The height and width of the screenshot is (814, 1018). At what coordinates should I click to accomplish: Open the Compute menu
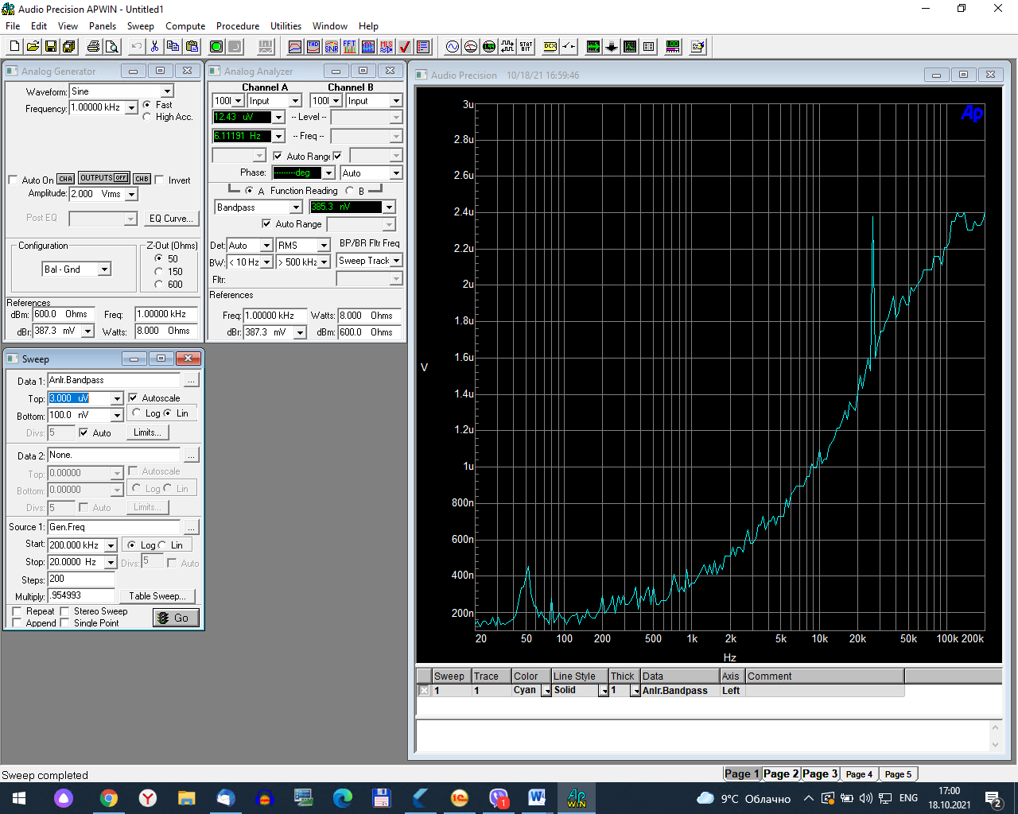185,26
